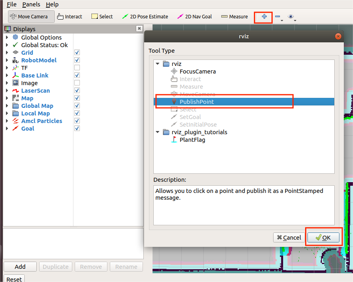The width and height of the screenshot is (353, 282).
Task: Toggle the LaserScan display checkbox
Action: (77, 91)
